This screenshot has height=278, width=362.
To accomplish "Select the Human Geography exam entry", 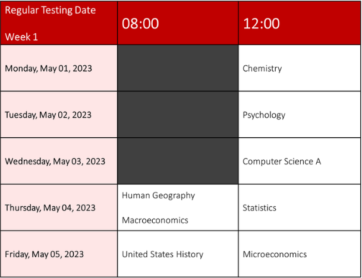I will [x=158, y=195].
